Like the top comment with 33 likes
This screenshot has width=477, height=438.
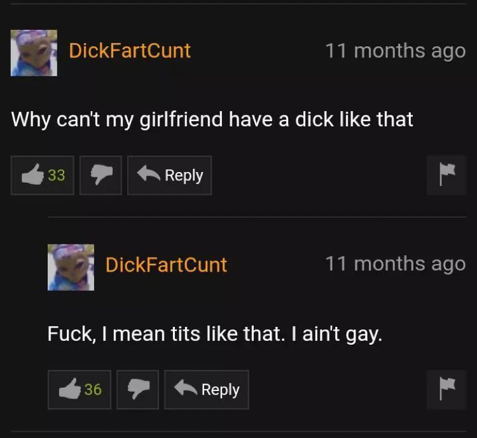42,175
